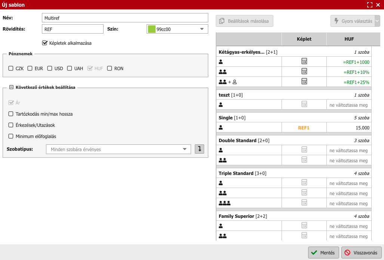Click calculator for Triple Standard three-person row

[x=304, y=203]
